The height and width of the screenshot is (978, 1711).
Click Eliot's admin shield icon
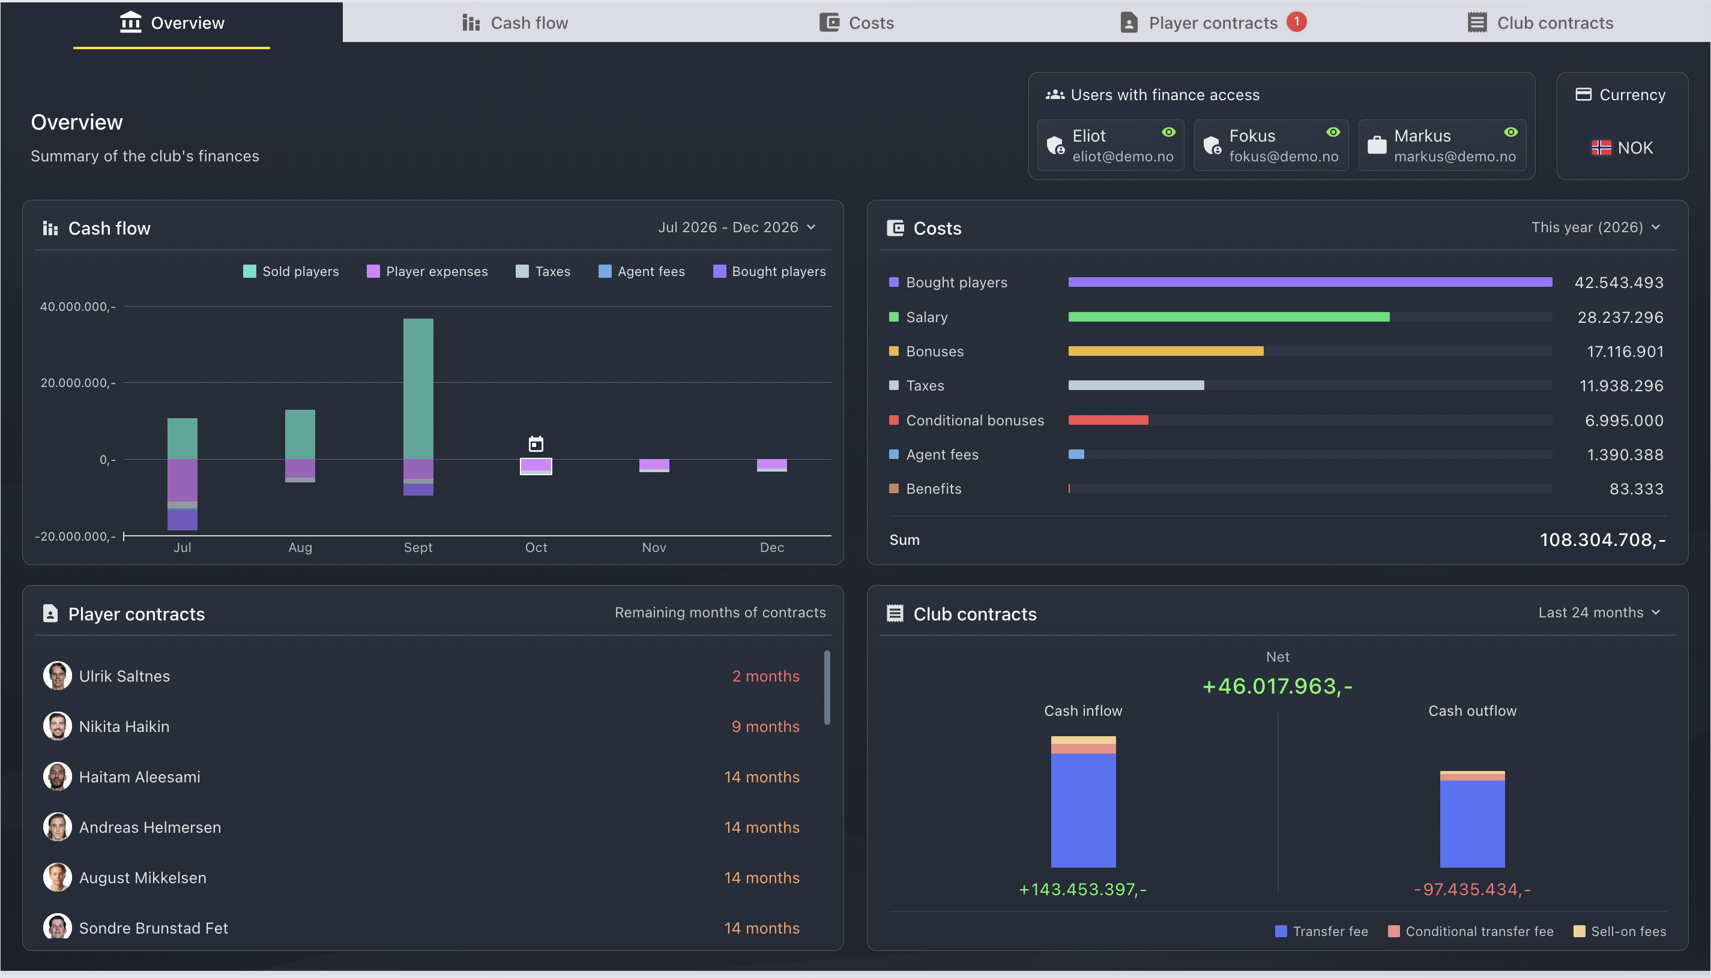1056,145
